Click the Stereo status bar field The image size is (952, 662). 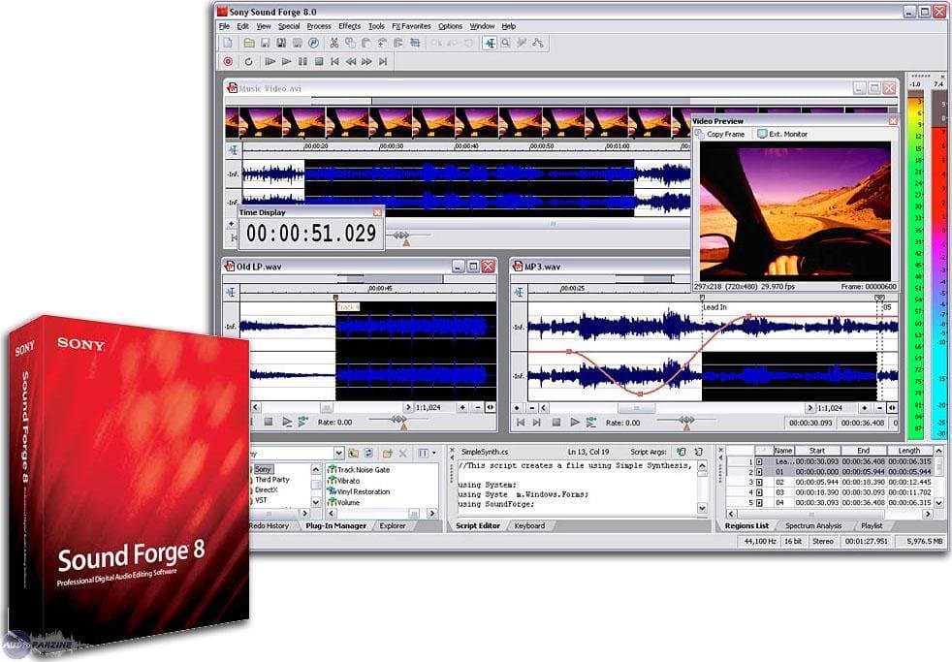[x=823, y=541]
